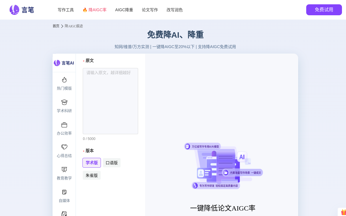Click the 知网/维普/万方实测 subtitle text
The image size is (346, 216).
132,47
